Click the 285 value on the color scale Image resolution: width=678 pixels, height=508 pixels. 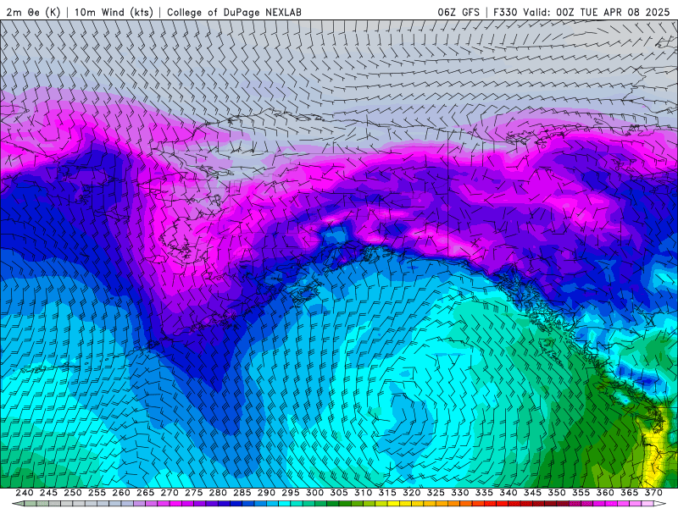pyautogui.click(x=242, y=493)
